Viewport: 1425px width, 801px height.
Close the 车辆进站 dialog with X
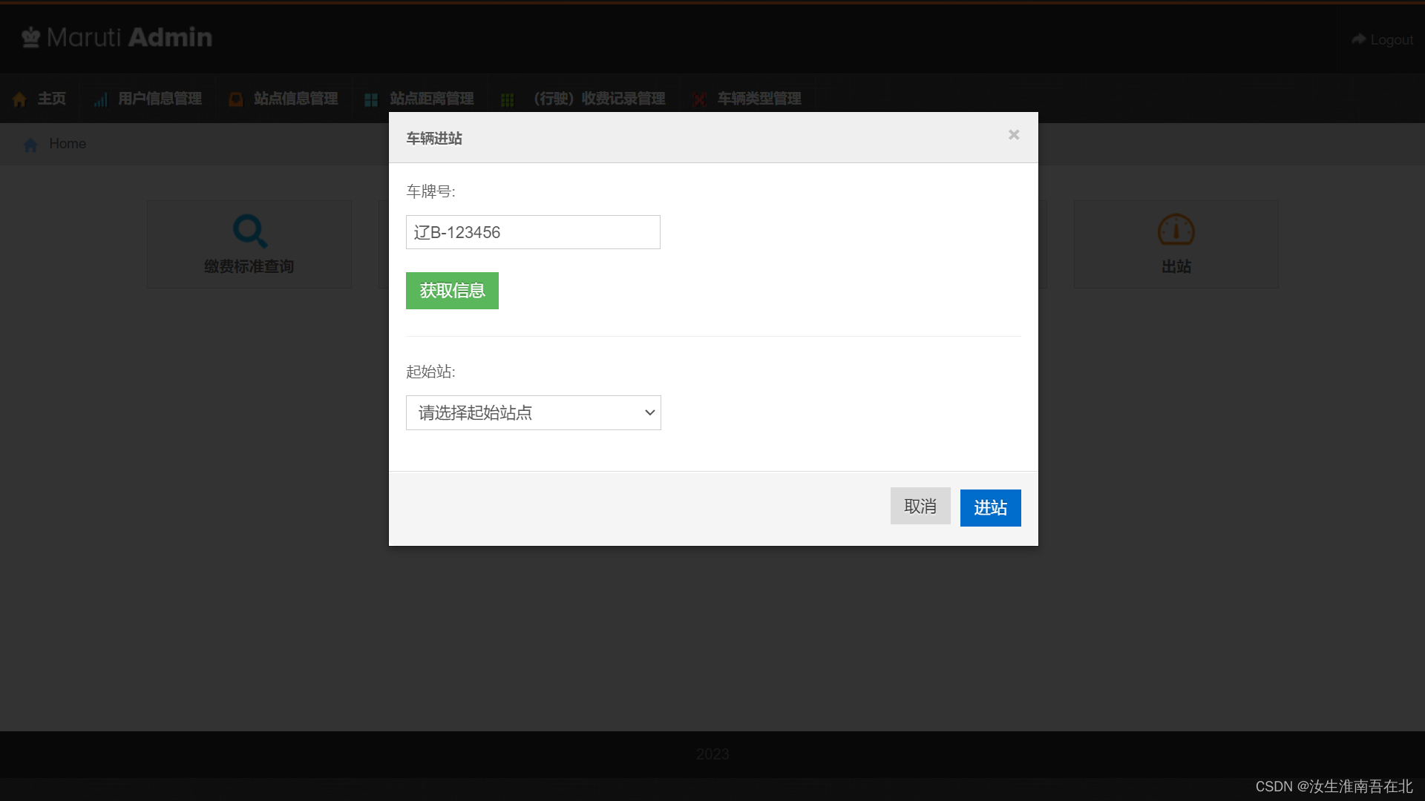tap(1014, 135)
